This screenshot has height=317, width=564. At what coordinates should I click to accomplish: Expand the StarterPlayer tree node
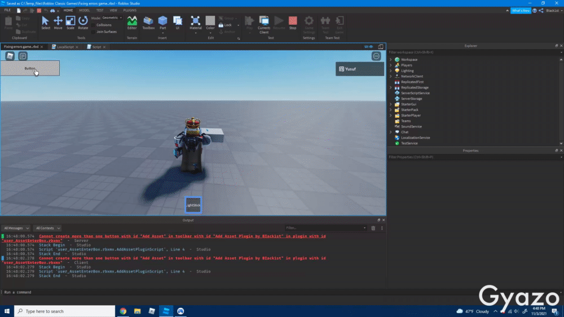[x=391, y=116]
